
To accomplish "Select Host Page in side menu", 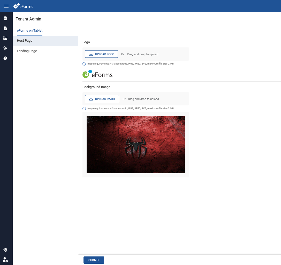I will (45, 41).
